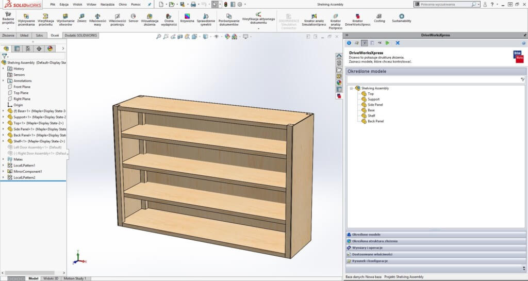Open the Costing tool

point(379,19)
